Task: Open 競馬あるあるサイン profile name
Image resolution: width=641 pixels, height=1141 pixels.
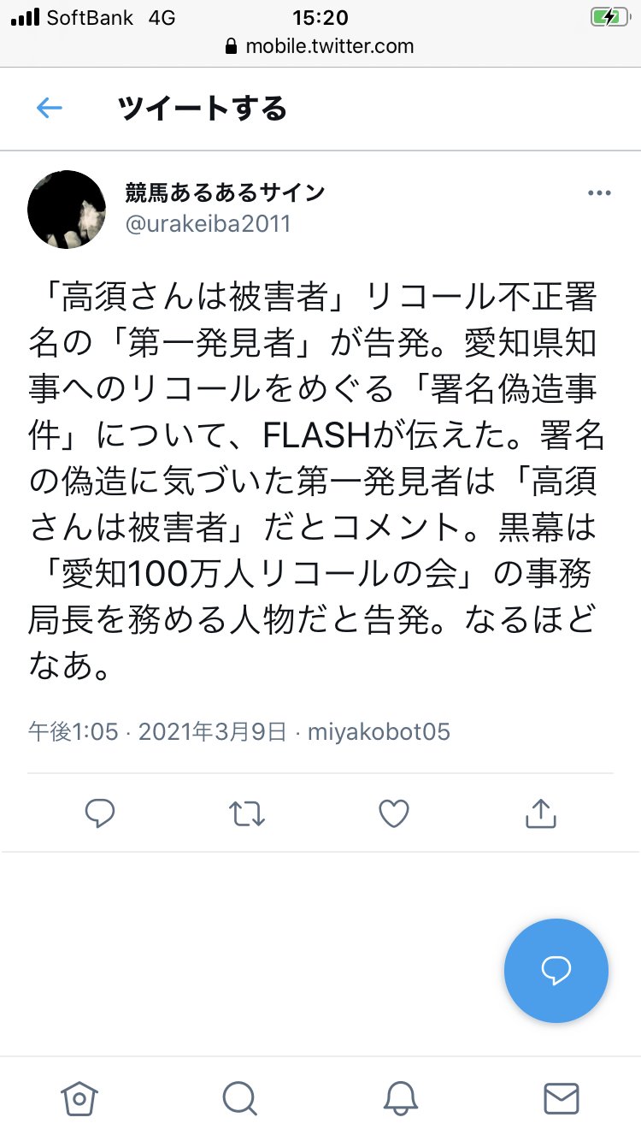Action: (x=226, y=192)
